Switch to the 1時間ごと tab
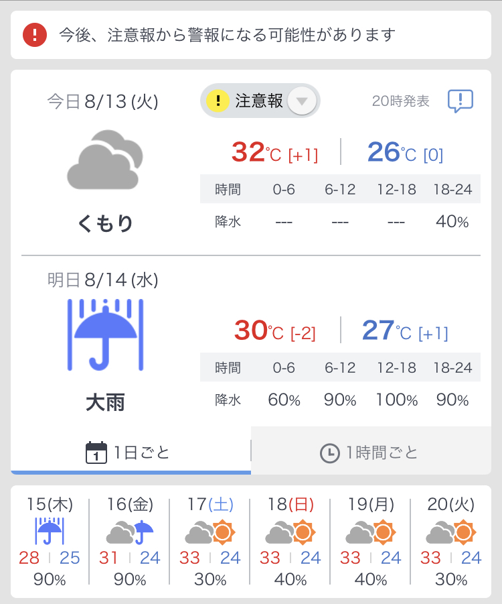This screenshot has height=604, width=502. click(x=371, y=450)
